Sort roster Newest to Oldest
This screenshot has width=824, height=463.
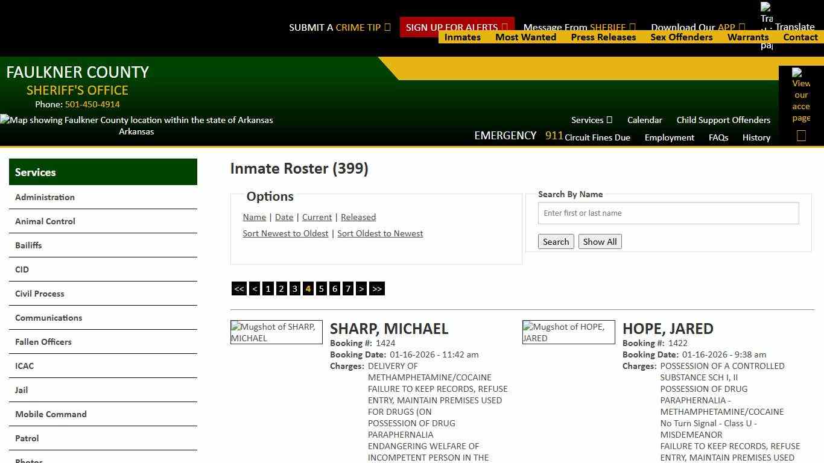(x=285, y=233)
